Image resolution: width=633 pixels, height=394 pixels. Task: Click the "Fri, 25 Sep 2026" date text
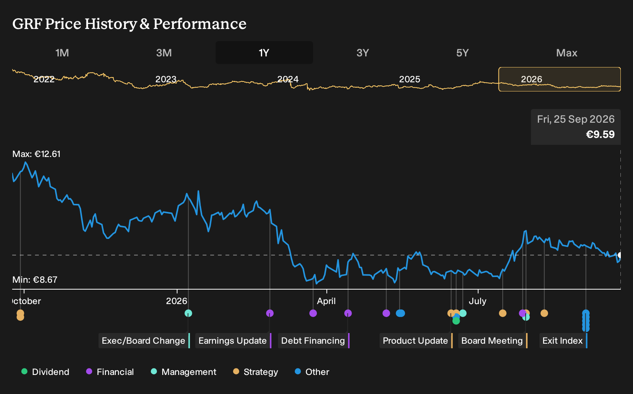(576, 119)
